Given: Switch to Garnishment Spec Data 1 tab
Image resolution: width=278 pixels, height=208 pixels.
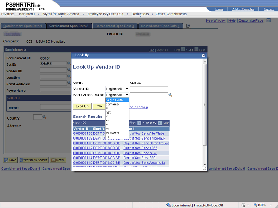Looking at the screenshot, I should click(23, 26).
